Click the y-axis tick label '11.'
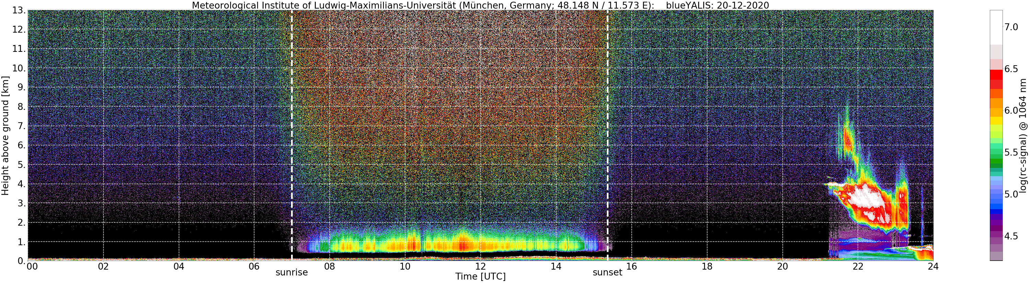The width and height of the screenshot is (1030, 283). pos(19,49)
